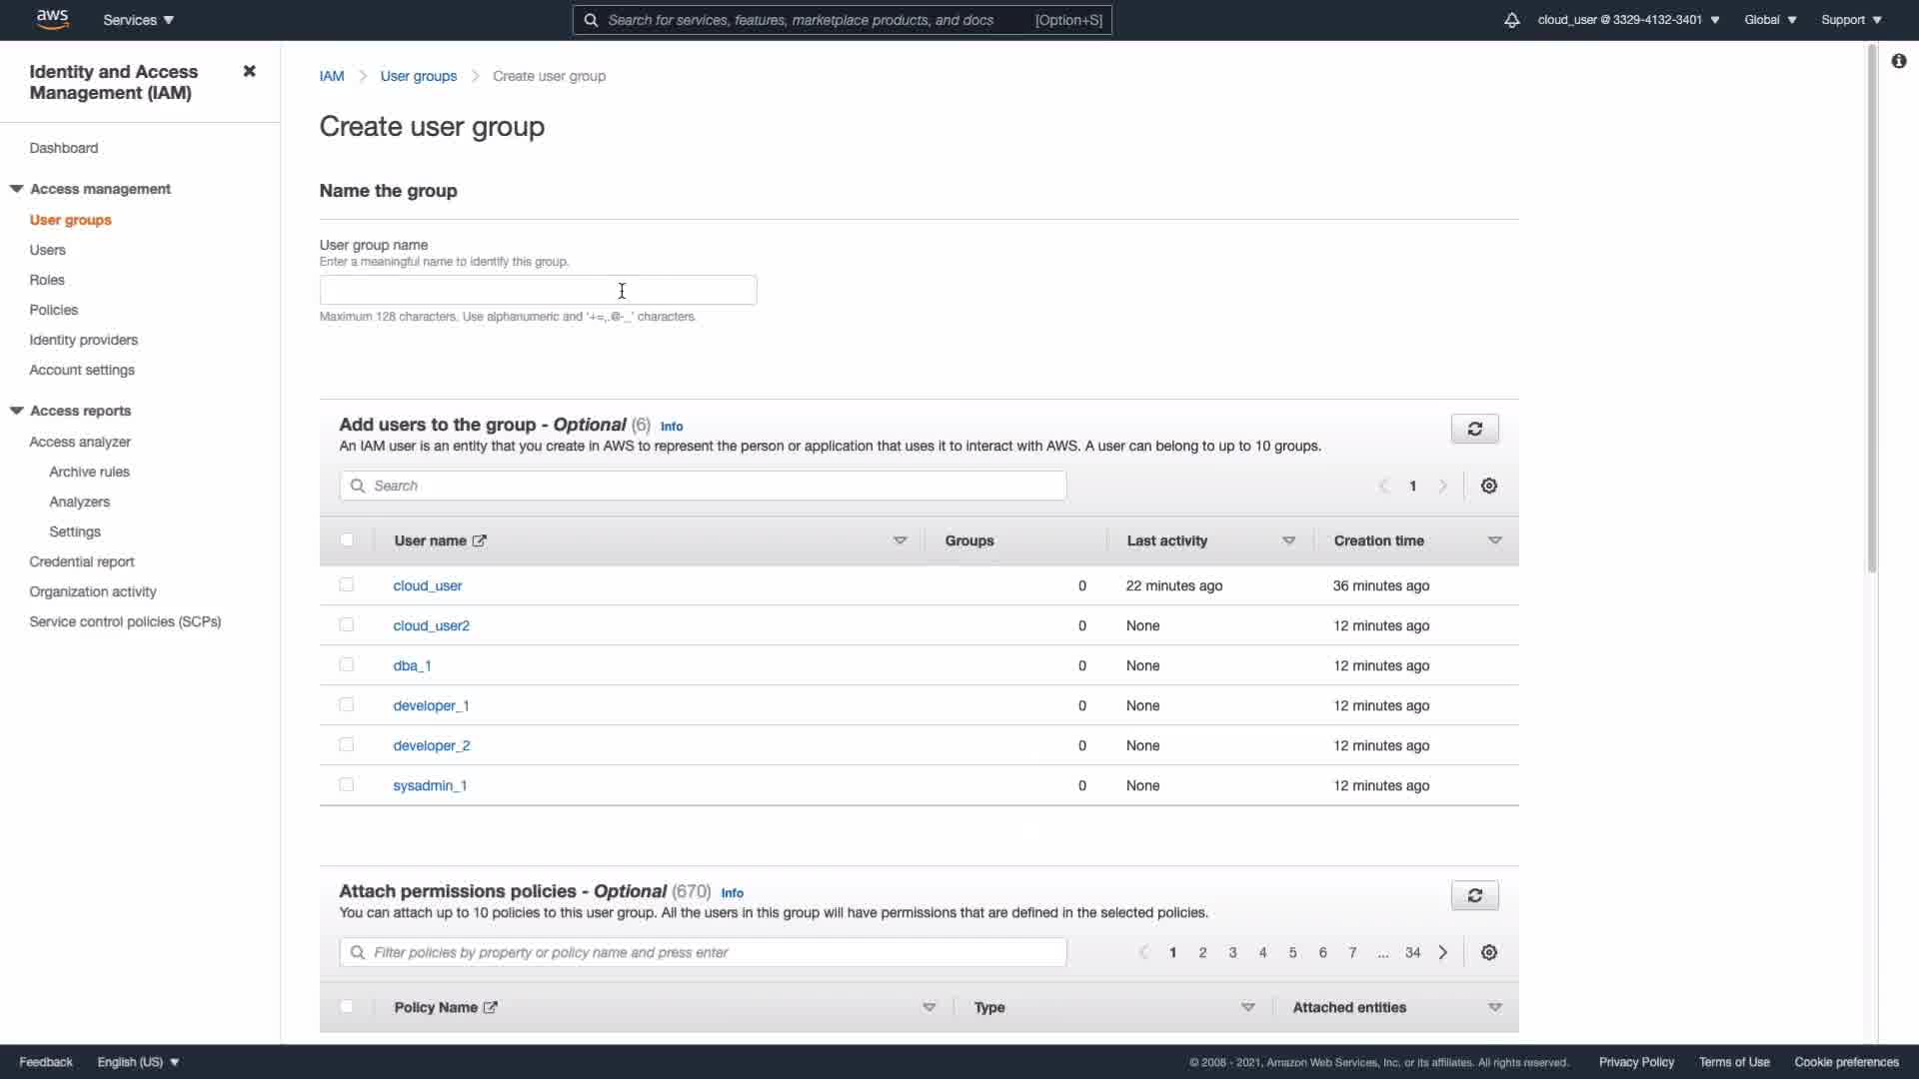
Task: Close the IAM navigation sidebar
Action: pos(249,71)
